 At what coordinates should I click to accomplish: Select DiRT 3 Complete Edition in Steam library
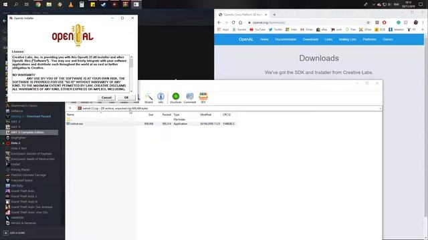click(27, 132)
